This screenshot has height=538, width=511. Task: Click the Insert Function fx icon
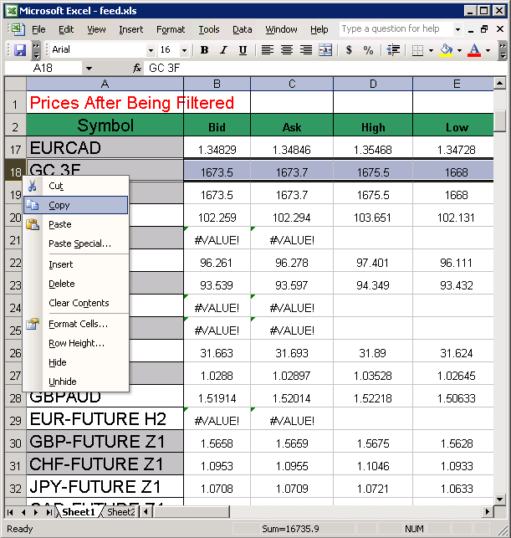click(137, 68)
